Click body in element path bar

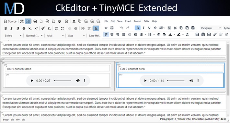[6, 120]
